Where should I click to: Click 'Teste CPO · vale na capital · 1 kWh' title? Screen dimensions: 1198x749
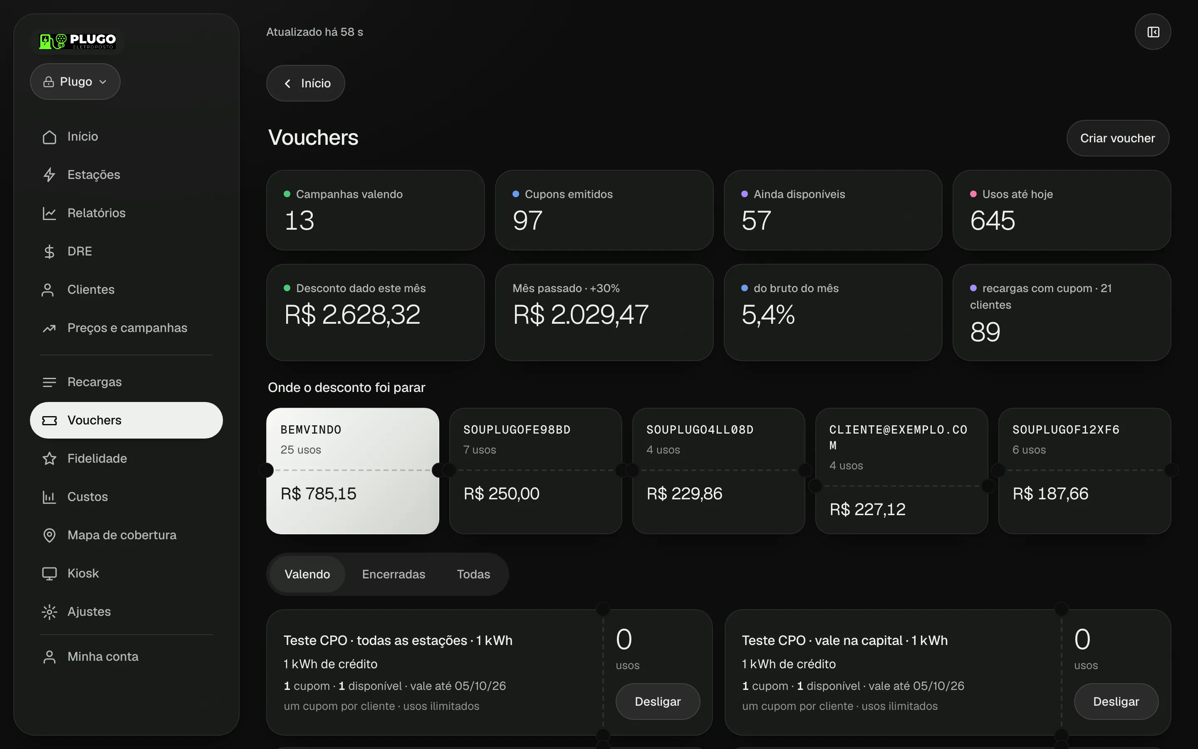[x=844, y=640]
